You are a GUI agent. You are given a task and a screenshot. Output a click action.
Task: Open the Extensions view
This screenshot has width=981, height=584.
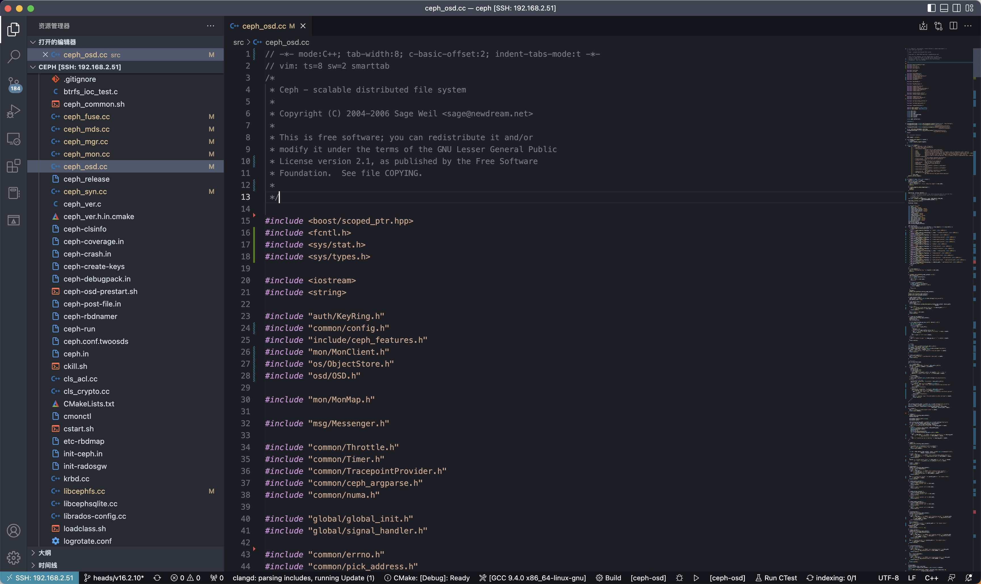point(13,166)
